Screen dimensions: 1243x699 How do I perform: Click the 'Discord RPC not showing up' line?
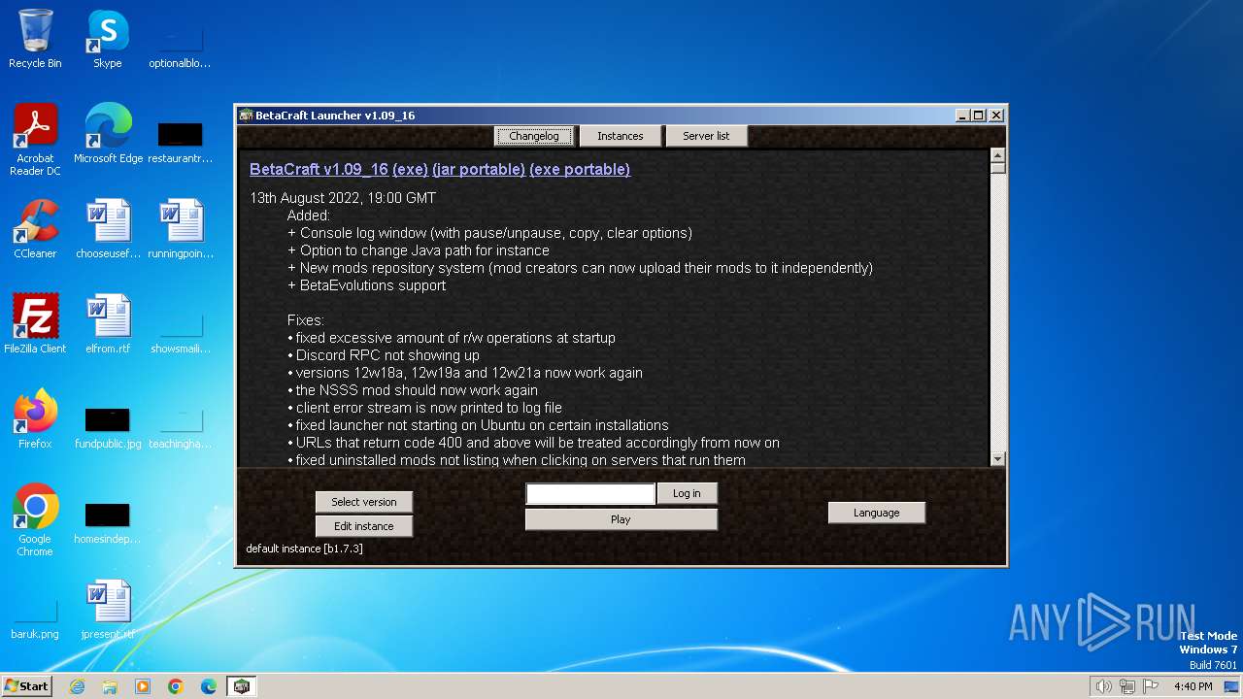point(384,355)
